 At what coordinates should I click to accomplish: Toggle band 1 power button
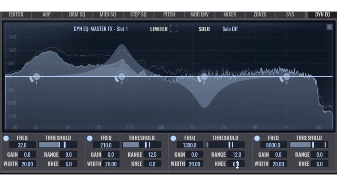6,138
